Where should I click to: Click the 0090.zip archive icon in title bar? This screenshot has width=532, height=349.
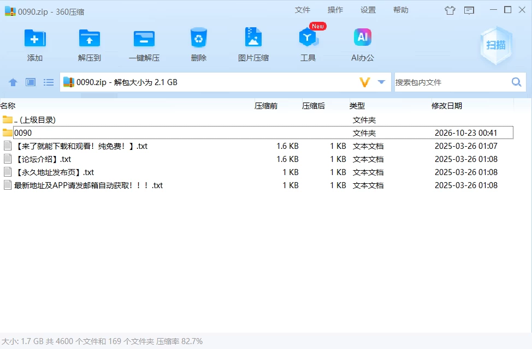(10, 11)
